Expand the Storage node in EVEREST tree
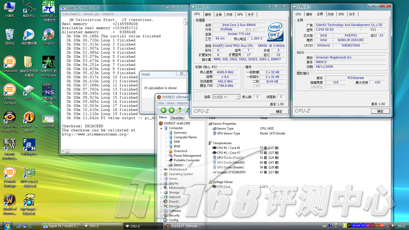Viewport: 409px width, 230px height. [161, 192]
